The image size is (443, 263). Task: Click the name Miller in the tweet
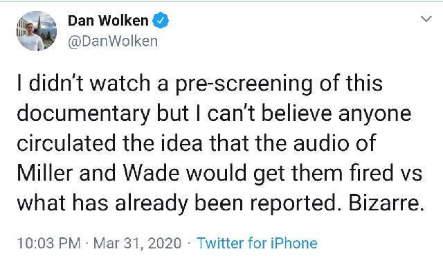pyautogui.click(x=45, y=172)
